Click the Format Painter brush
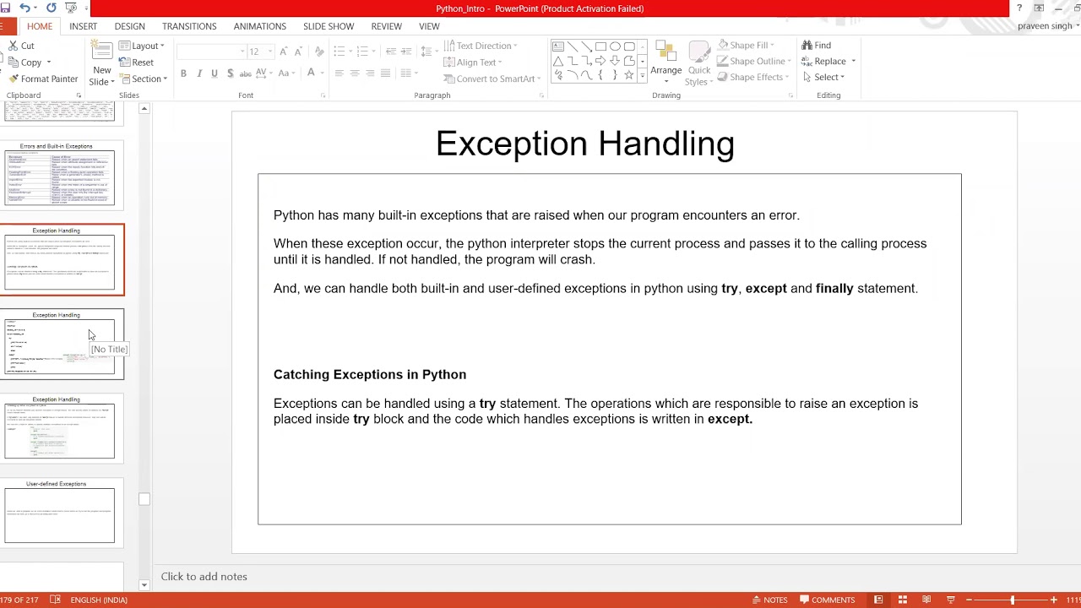1081x608 pixels. point(12,79)
